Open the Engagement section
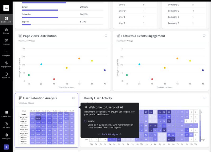 click(x=6, y=64)
